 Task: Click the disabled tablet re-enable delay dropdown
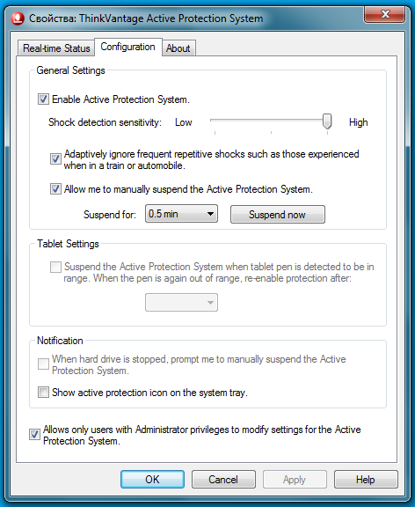[181, 302]
